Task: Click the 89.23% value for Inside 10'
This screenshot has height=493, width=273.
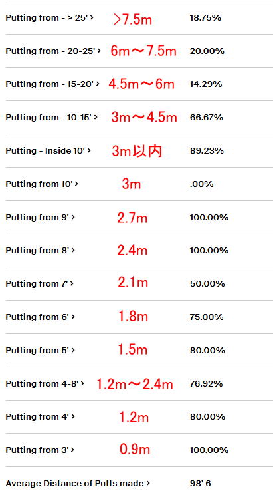Action: tap(207, 151)
